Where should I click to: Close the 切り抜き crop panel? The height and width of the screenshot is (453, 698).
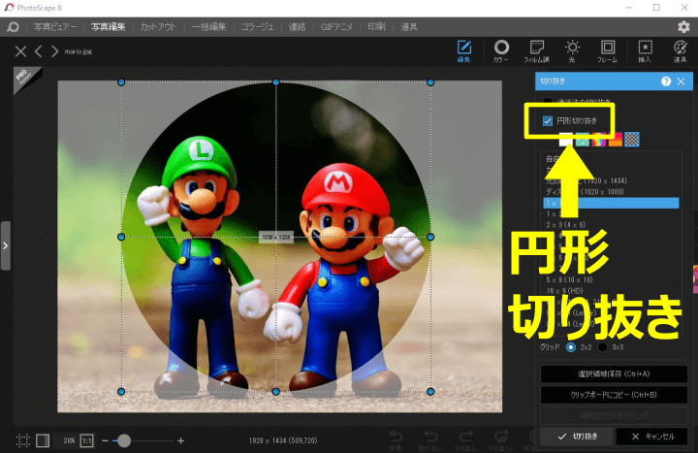point(682,81)
